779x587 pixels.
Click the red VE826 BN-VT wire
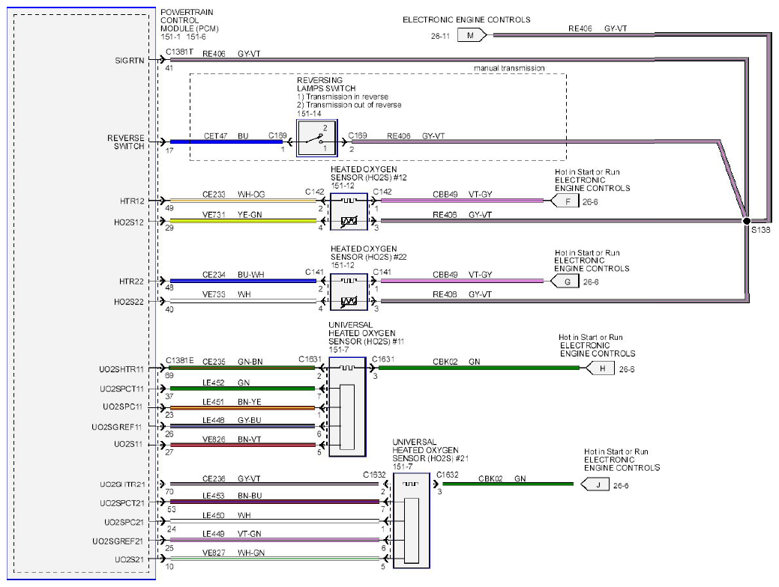[x=242, y=445]
